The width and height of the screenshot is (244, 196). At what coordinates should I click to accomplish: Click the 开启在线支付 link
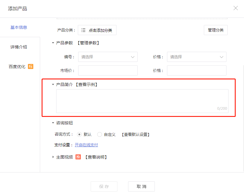click(x=86, y=145)
